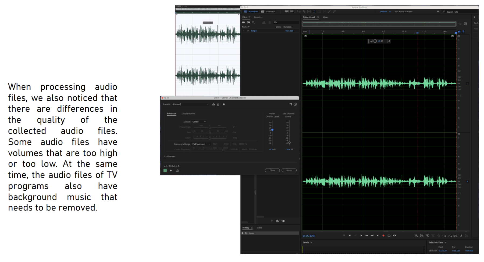The image size is (484, 262).
Task: Open the Presets dropdown
Action: click(190, 104)
